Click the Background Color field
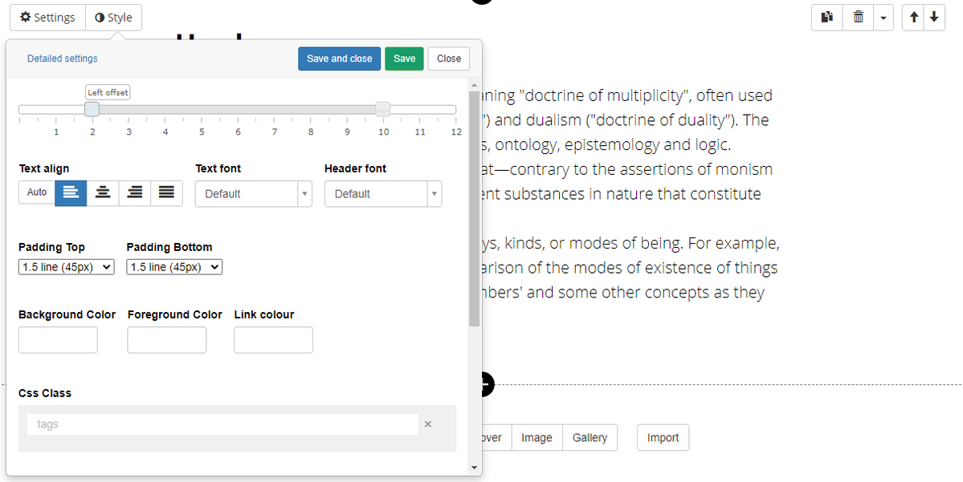Viewport: 963px width, 482px height. click(59, 340)
